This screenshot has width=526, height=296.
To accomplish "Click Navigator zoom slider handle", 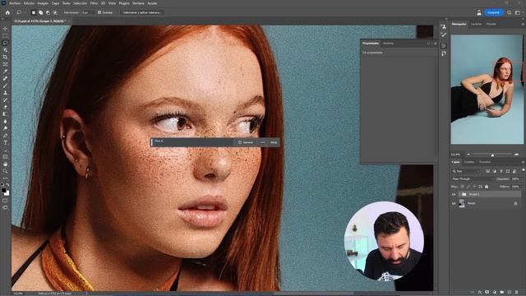I will 492,155.
